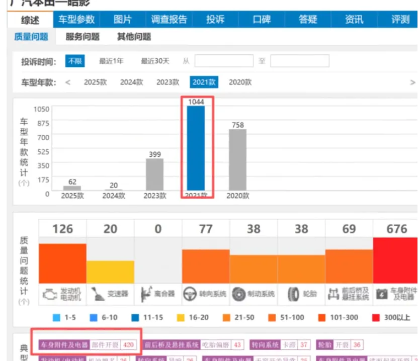The width and height of the screenshot is (418, 361).
Task: Select the 2025款 model year filter
Action: tap(96, 82)
